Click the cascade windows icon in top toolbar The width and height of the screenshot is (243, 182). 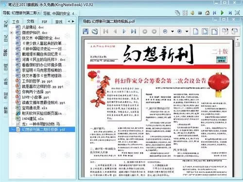177,13
